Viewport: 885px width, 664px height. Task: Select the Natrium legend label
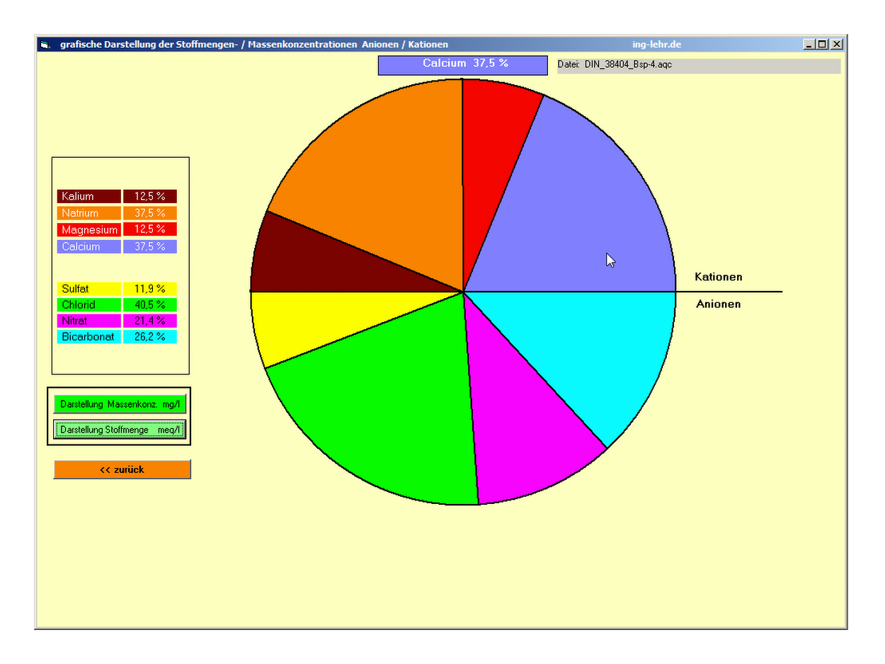click(x=89, y=213)
